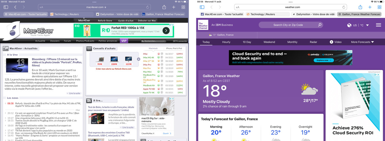
Task: Open the Video tab on weather.com
Action: tap(336, 42)
